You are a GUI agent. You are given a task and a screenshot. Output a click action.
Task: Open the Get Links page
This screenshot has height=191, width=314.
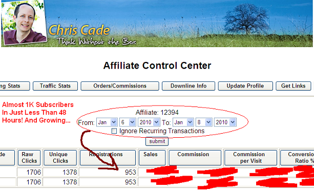tap(294, 86)
